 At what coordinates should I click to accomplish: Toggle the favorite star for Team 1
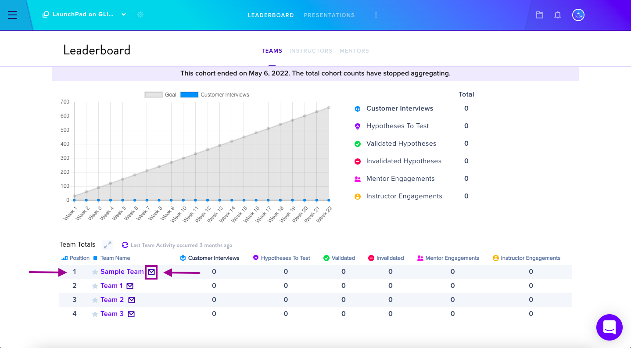point(95,286)
